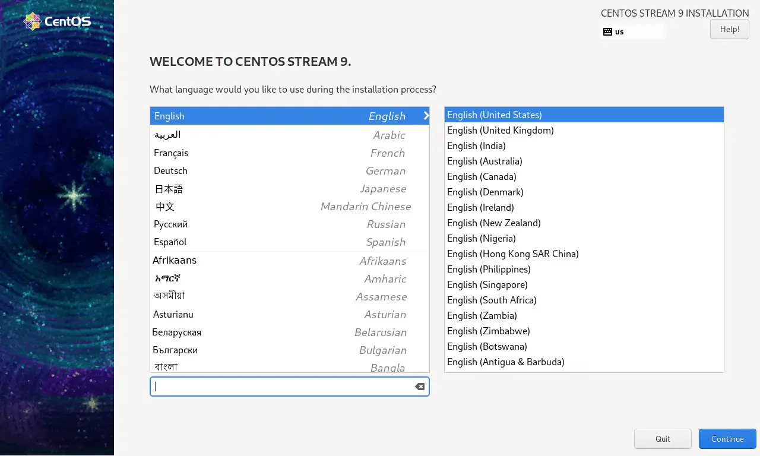Image resolution: width=760 pixels, height=456 pixels.
Task: Choose English (United States) locale
Action: tap(584, 115)
